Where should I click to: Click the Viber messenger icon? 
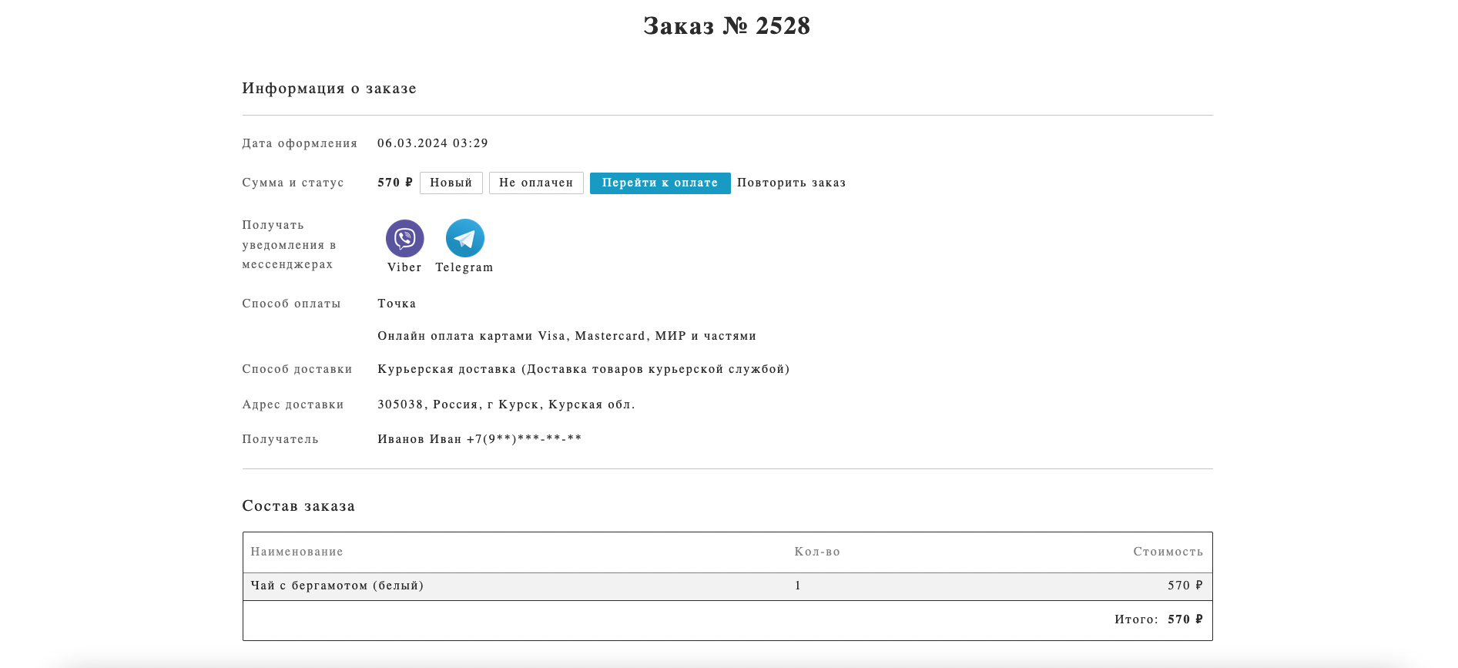point(404,238)
